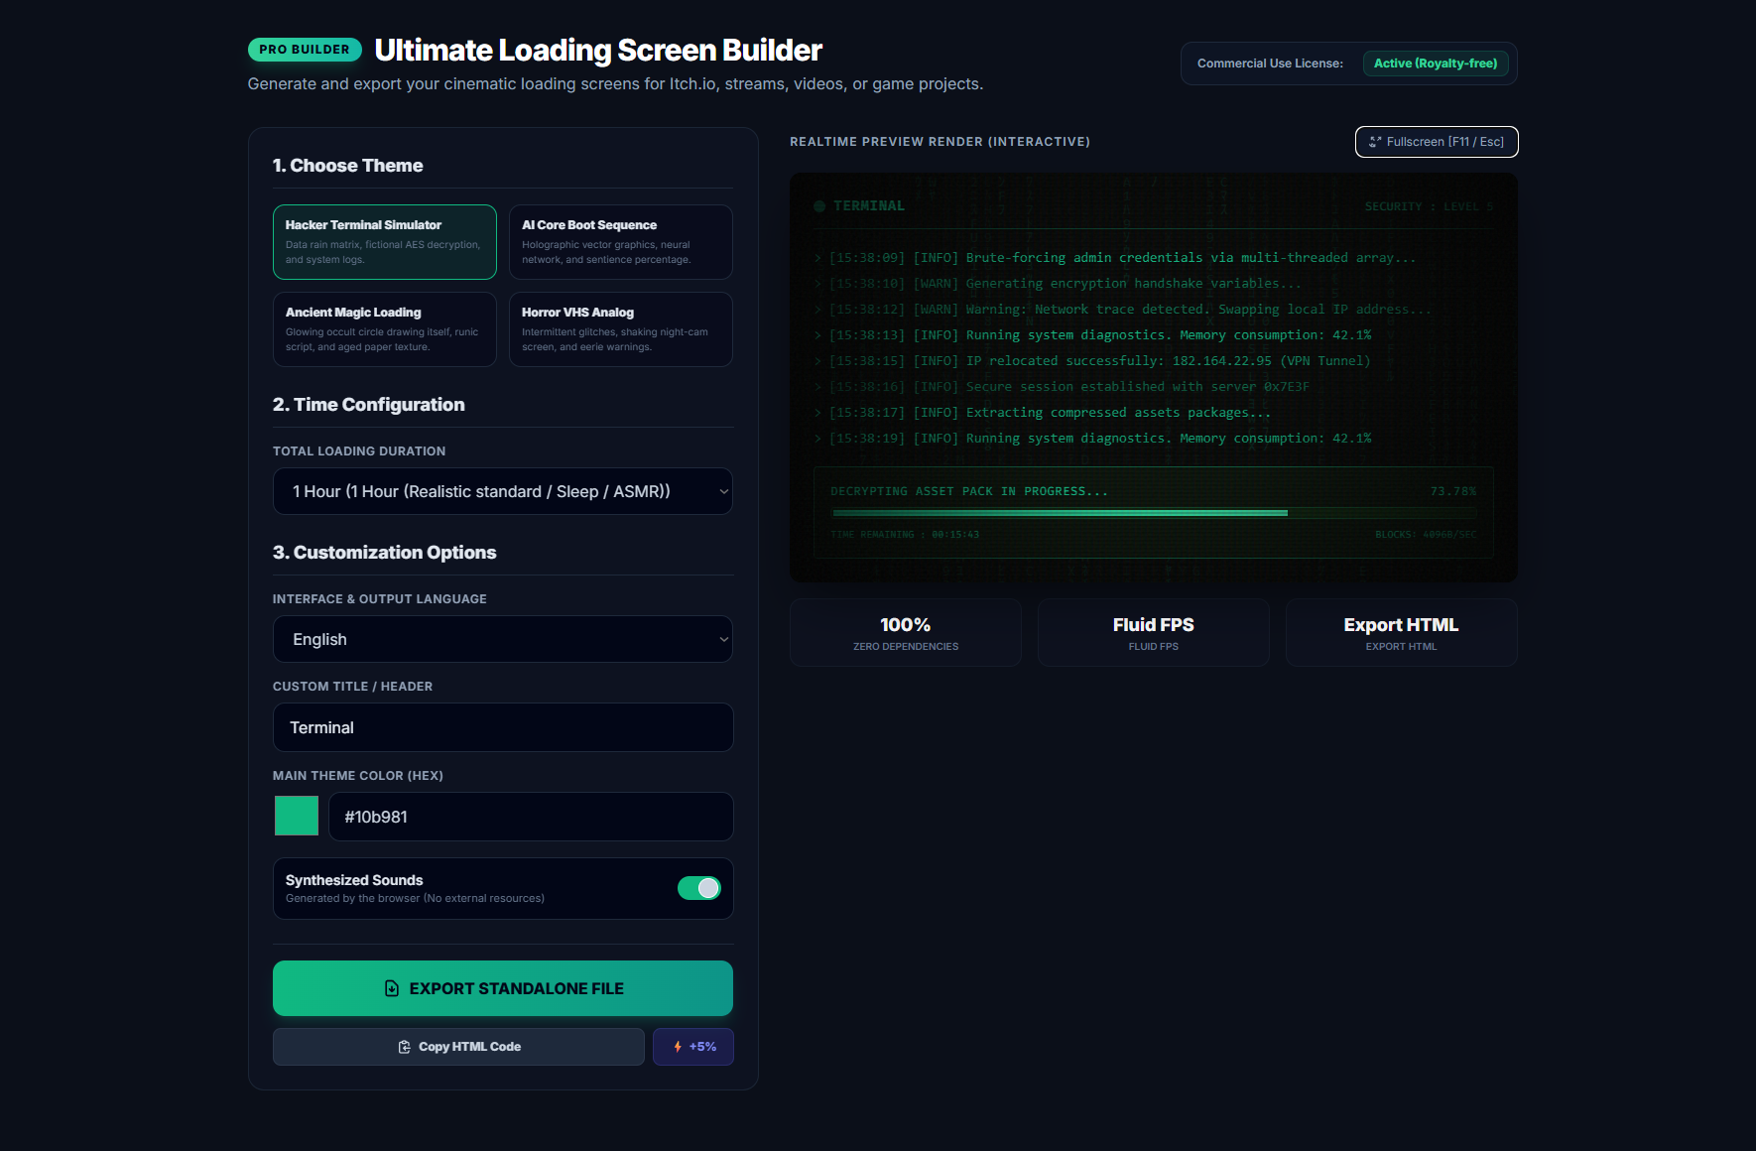Click the Export Standalone File button
This screenshot has height=1151, width=1756.
point(503,988)
